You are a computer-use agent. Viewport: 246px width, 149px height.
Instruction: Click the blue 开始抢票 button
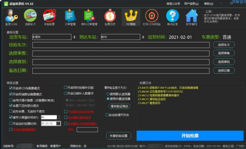point(190,135)
